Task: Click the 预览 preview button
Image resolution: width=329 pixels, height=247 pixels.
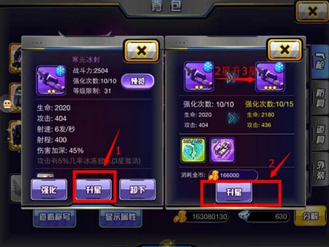Action: point(138,81)
